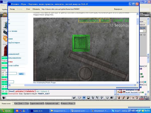This screenshot has height=113, width=151.
Task: Click the >> button next to filter field
Action: (144, 31)
